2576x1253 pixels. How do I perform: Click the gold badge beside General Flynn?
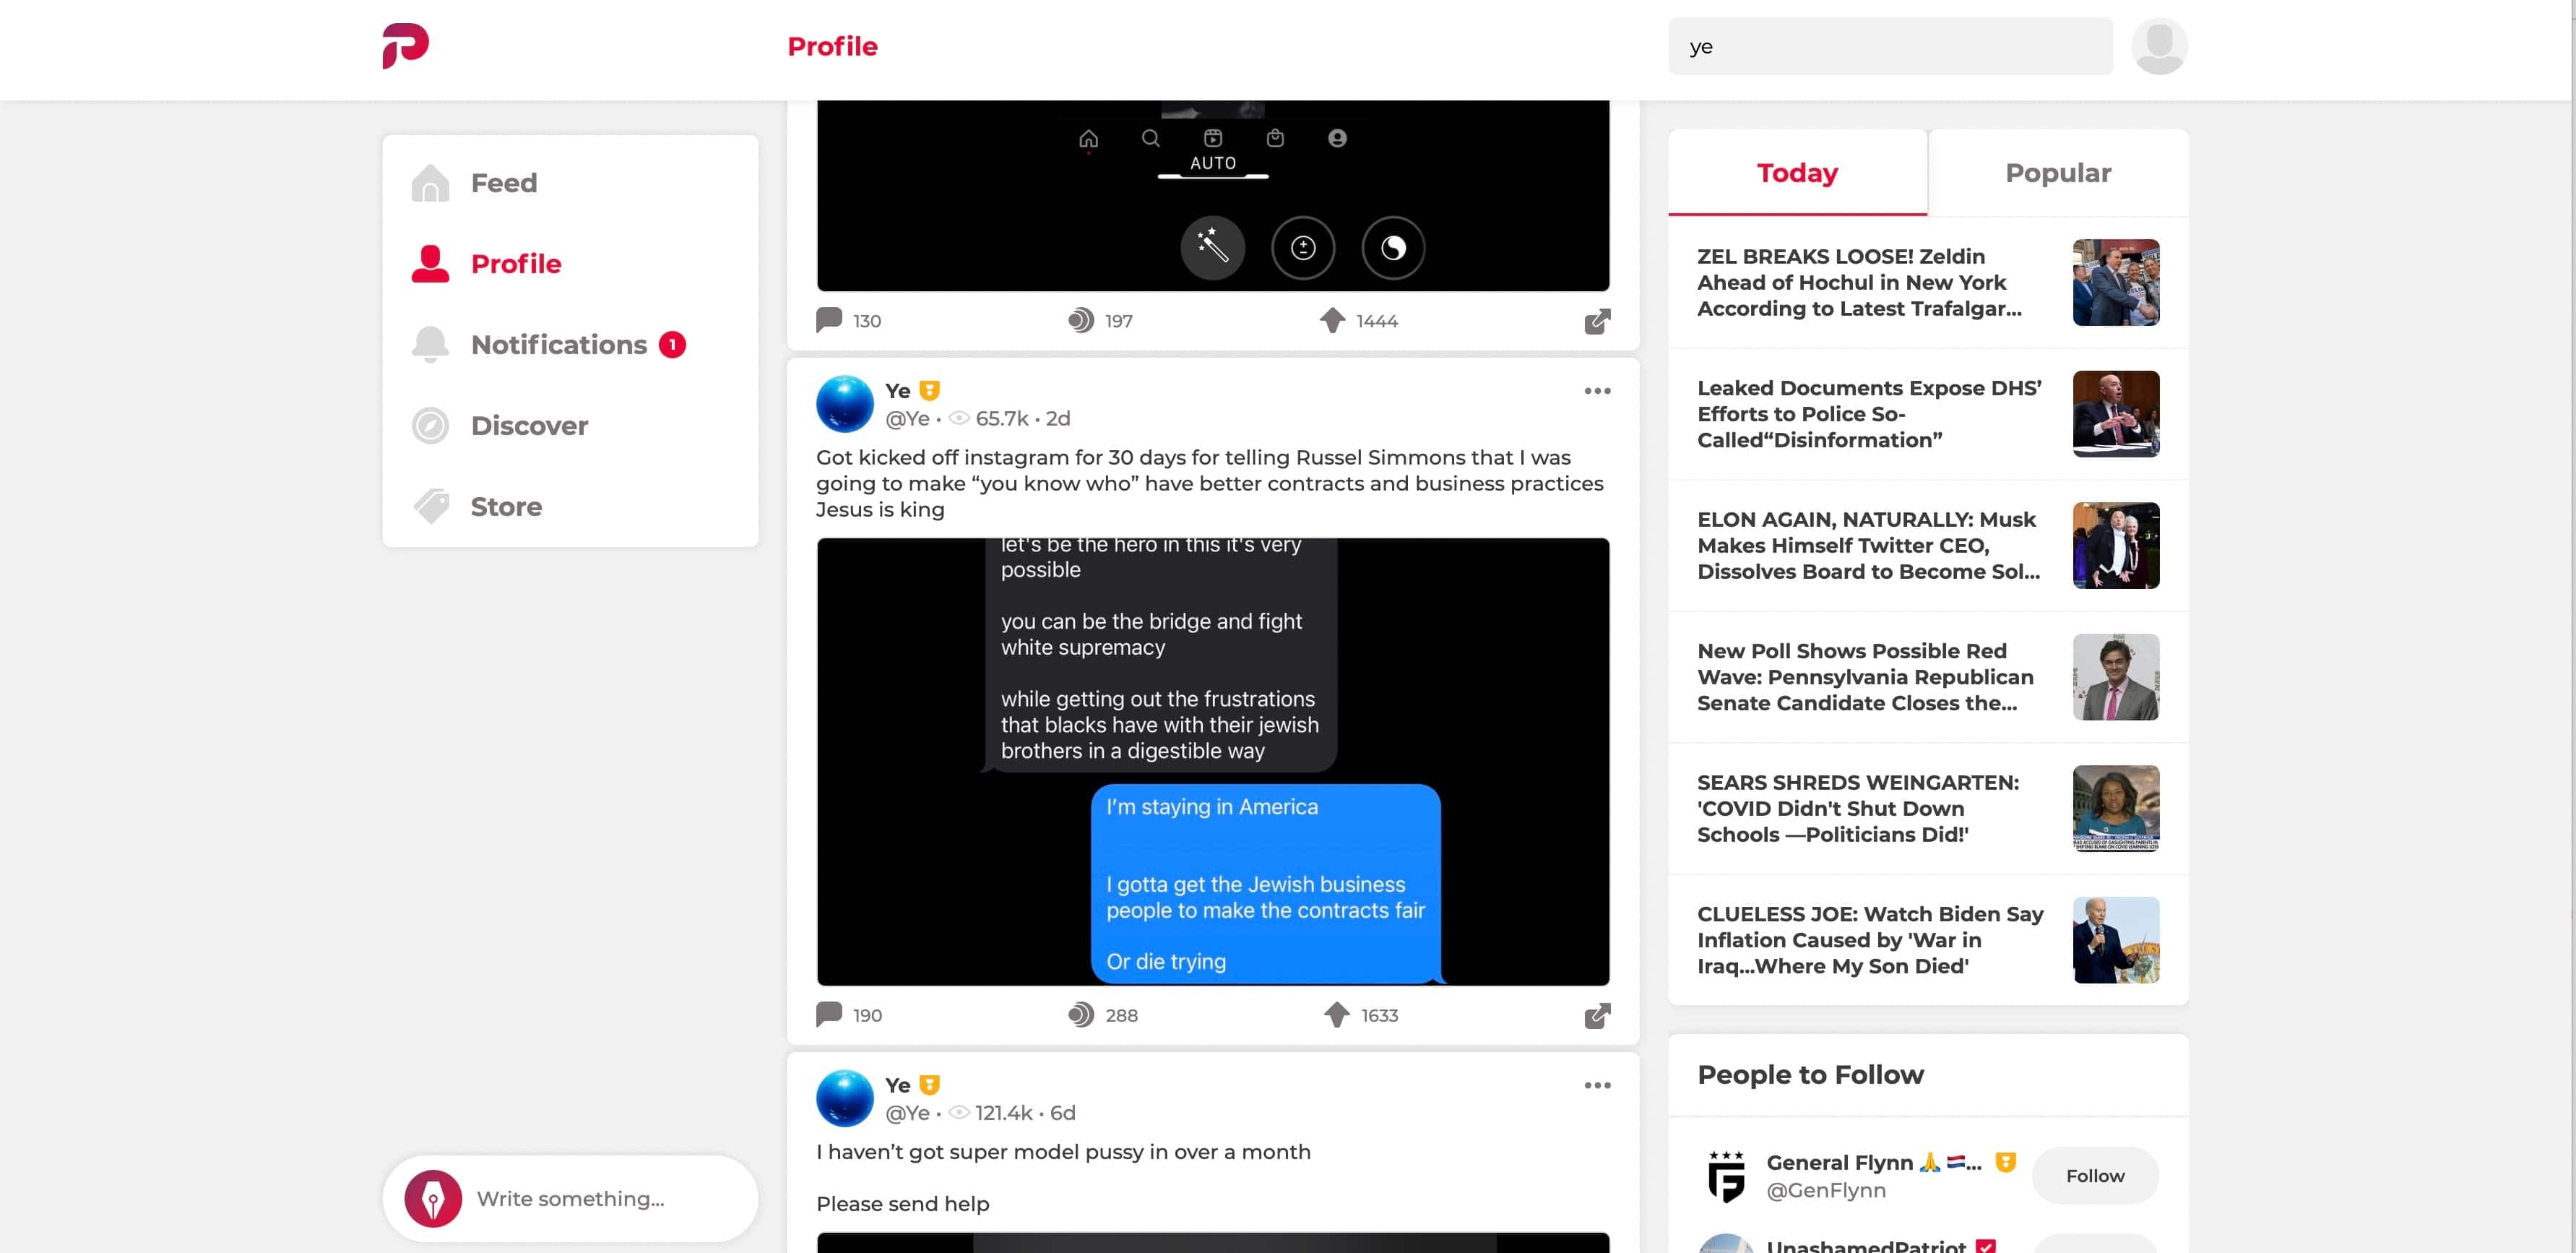tap(2005, 1163)
